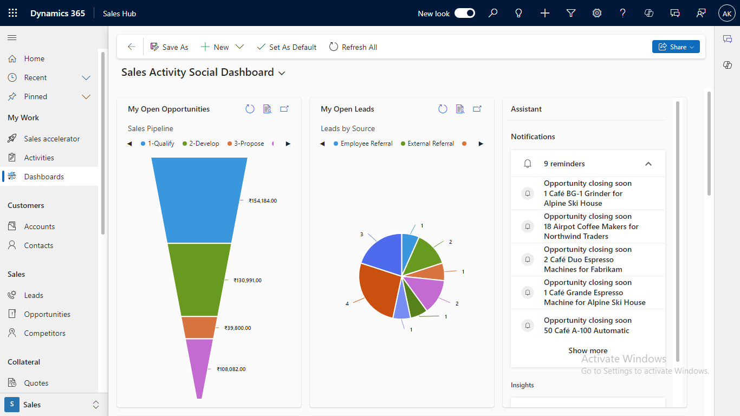Open the advanced find filter icon

pos(571,13)
